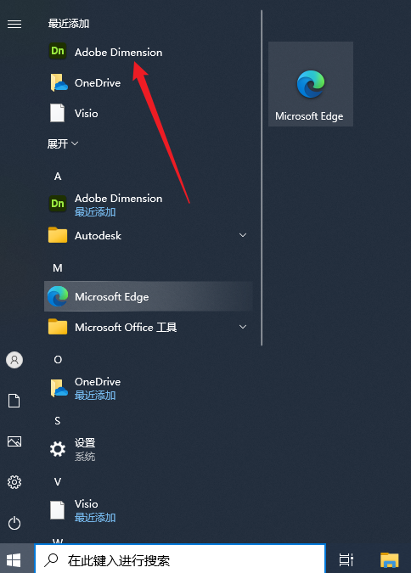Image resolution: width=411 pixels, height=573 pixels.
Task: Open Adobe Dimension from recently added list
Action: tap(148, 52)
